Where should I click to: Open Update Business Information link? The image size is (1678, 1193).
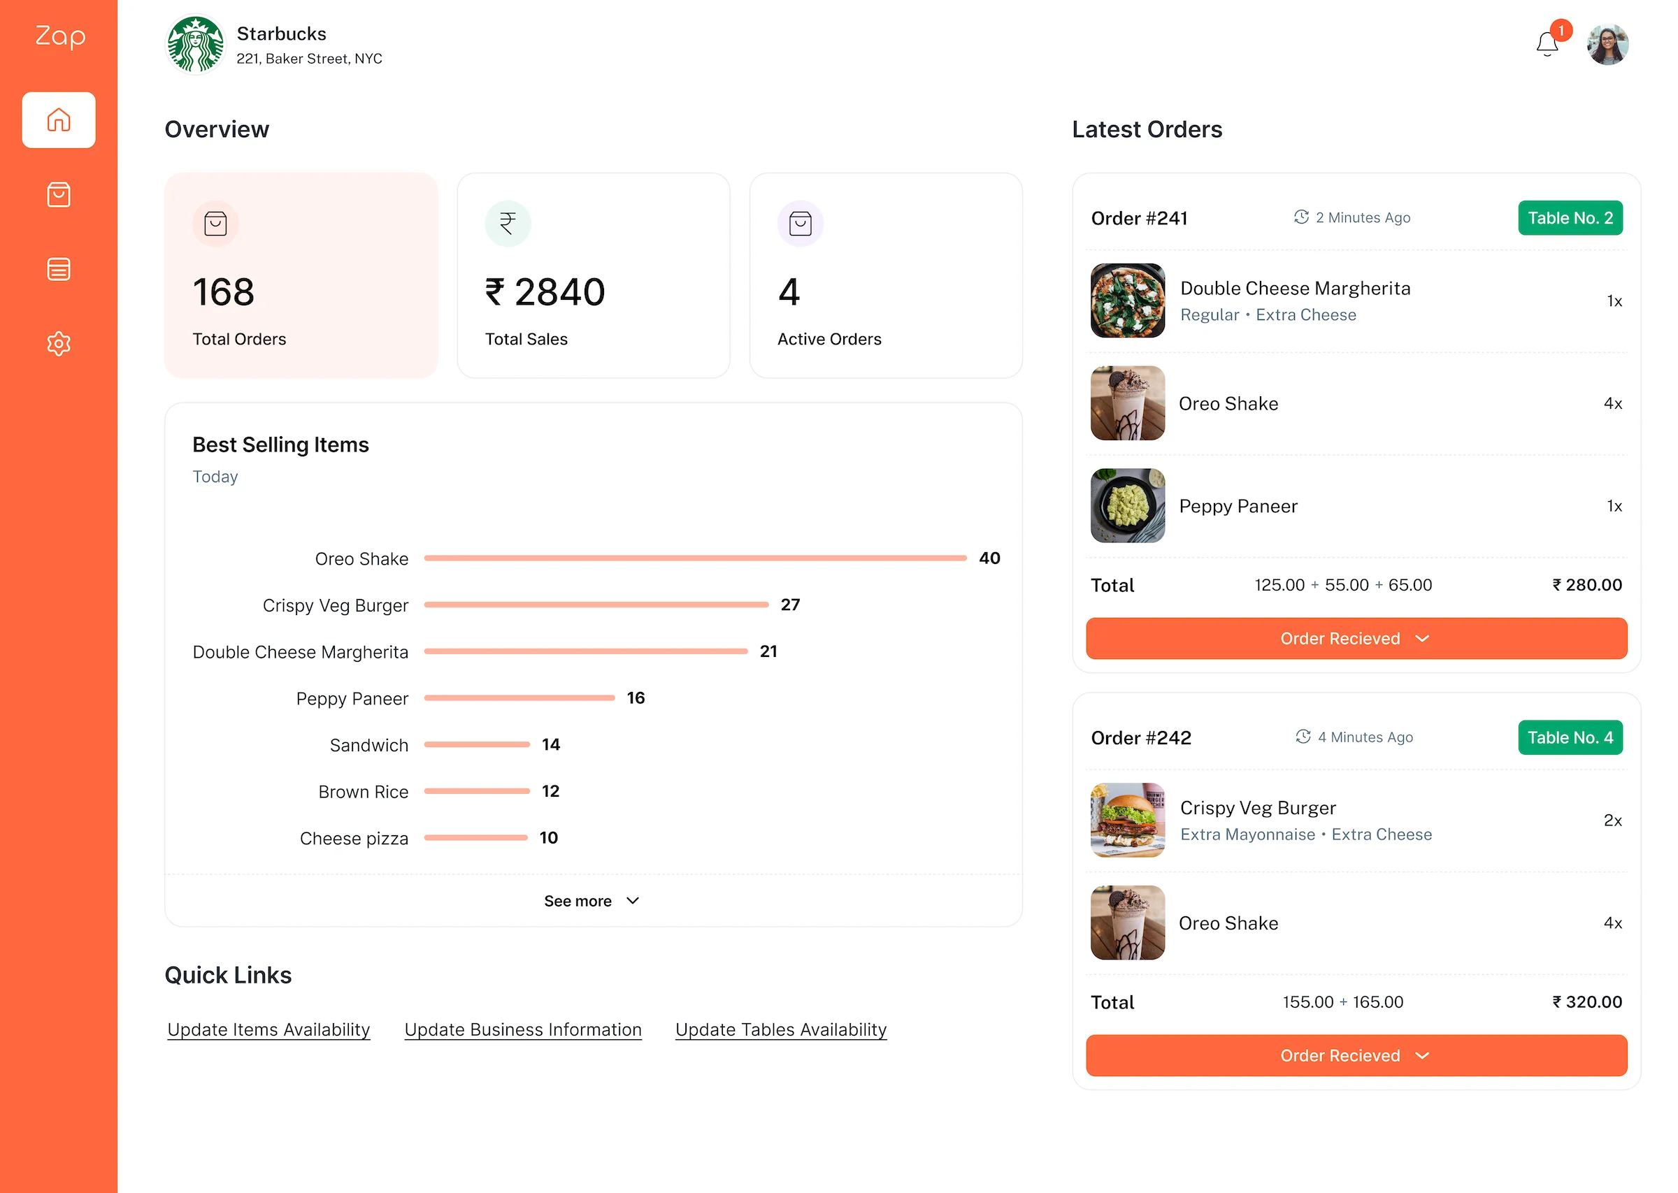click(x=523, y=1030)
